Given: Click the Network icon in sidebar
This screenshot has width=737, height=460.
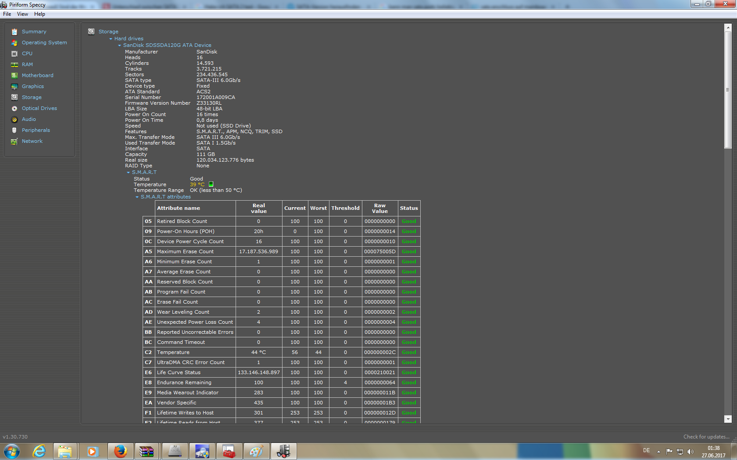Looking at the screenshot, I should (14, 141).
